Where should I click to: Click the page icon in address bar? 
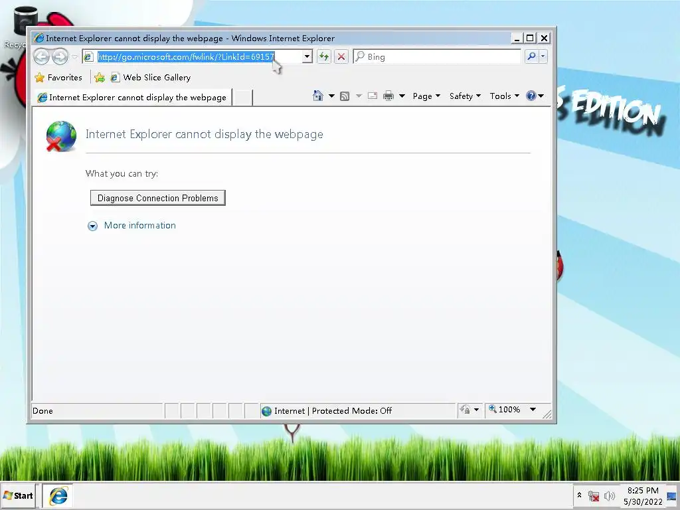[x=88, y=57]
